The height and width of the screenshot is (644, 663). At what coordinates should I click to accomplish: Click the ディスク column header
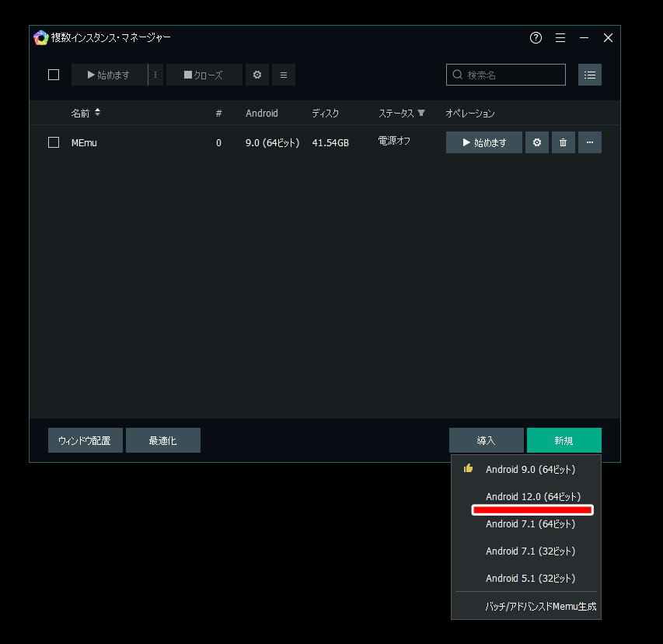(x=325, y=114)
